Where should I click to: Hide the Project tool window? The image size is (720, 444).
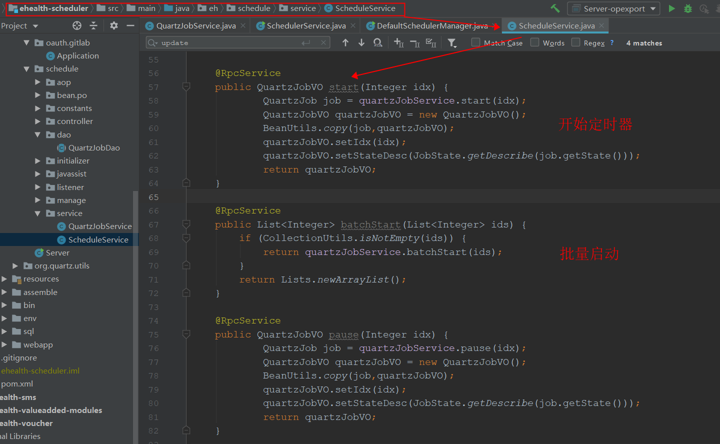(x=130, y=25)
